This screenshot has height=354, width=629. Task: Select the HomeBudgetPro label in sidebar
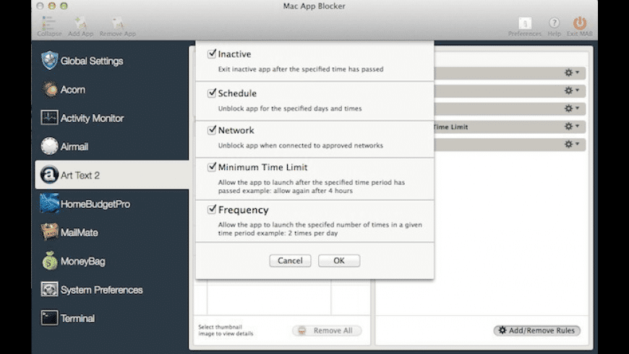point(95,204)
